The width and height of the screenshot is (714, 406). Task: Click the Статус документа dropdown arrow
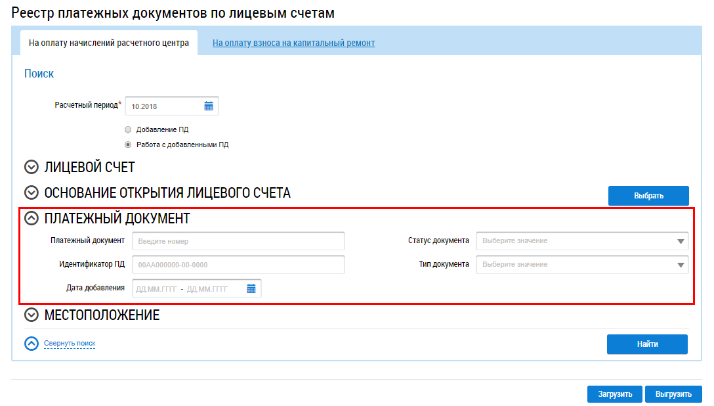681,242
